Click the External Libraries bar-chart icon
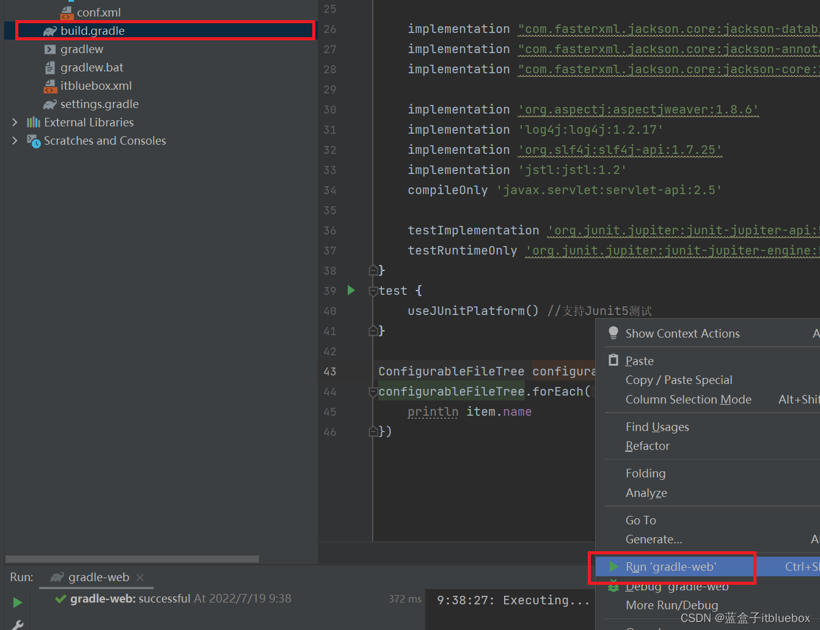The image size is (820, 630). [x=34, y=122]
